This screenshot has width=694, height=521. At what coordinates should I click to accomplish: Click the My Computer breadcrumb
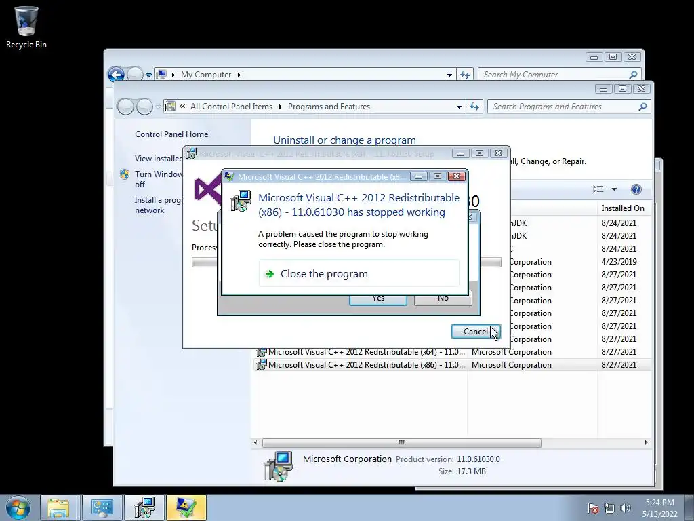point(206,75)
